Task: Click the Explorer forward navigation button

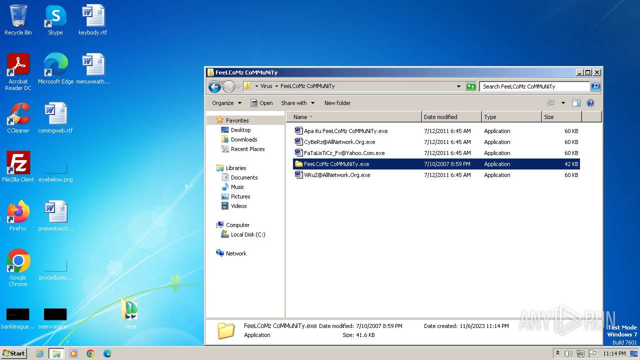Action: click(228, 86)
